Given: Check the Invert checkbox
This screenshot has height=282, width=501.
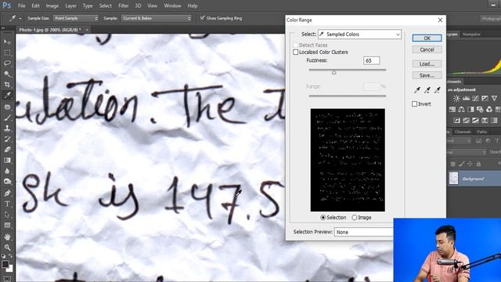Looking at the screenshot, I should click(414, 104).
